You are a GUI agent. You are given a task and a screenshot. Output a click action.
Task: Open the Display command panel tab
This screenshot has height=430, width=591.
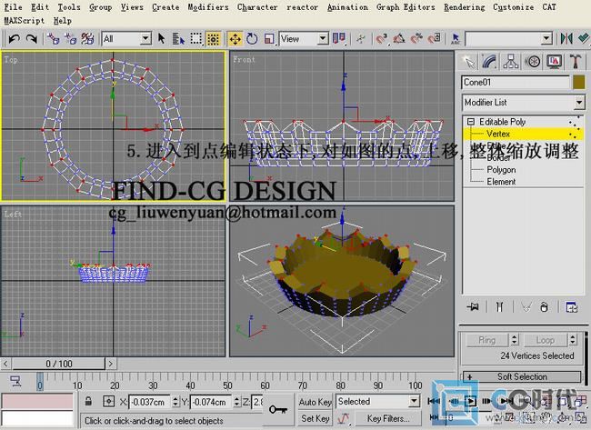coord(554,62)
